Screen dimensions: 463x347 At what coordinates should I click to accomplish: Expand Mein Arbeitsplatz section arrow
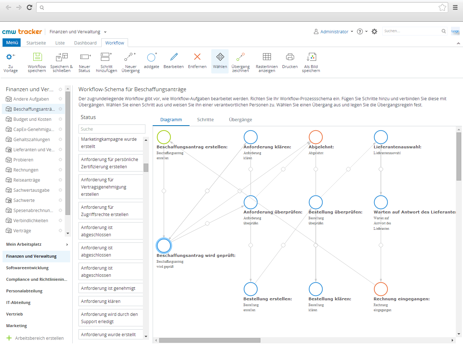click(x=67, y=245)
